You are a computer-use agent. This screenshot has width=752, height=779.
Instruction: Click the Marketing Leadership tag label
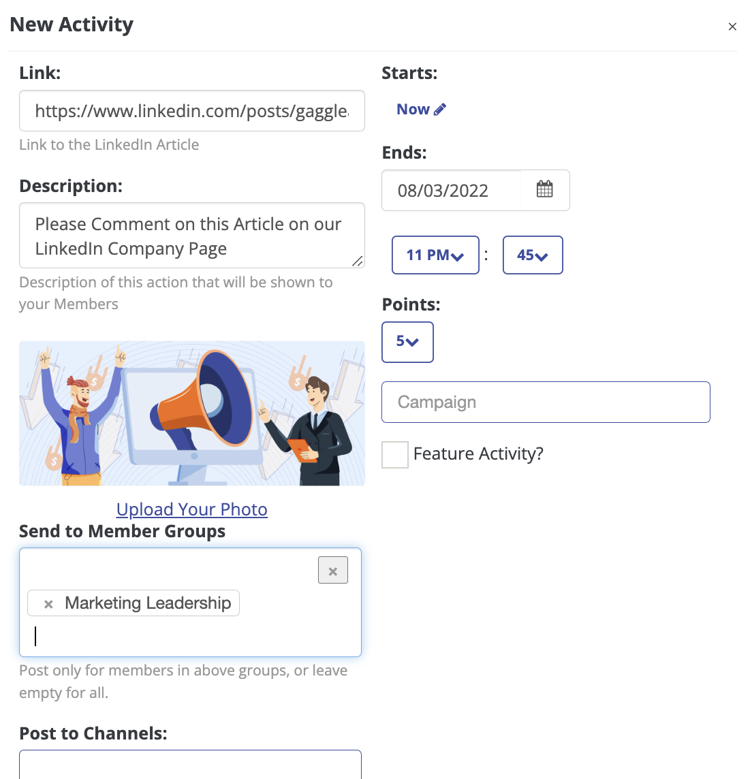[148, 603]
